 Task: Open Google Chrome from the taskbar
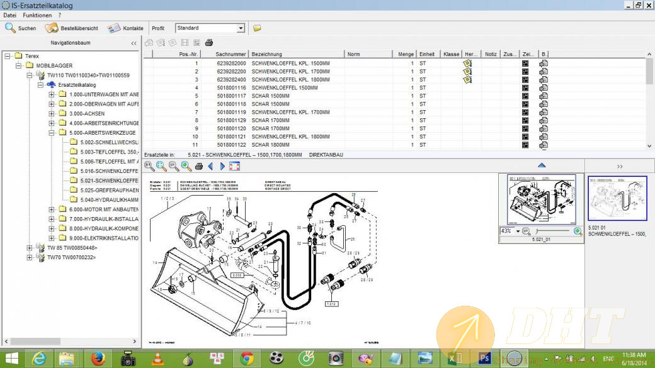(x=246, y=359)
